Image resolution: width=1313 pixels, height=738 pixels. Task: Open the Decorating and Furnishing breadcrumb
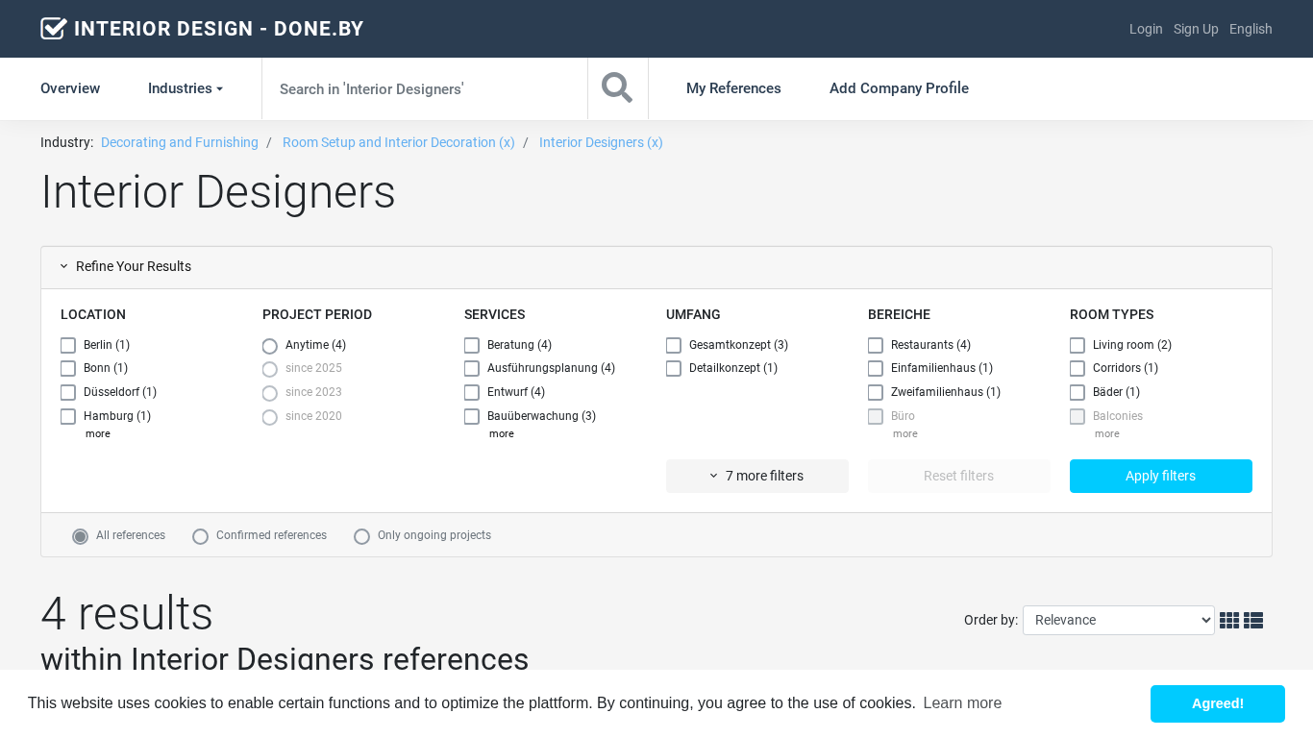click(180, 142)
